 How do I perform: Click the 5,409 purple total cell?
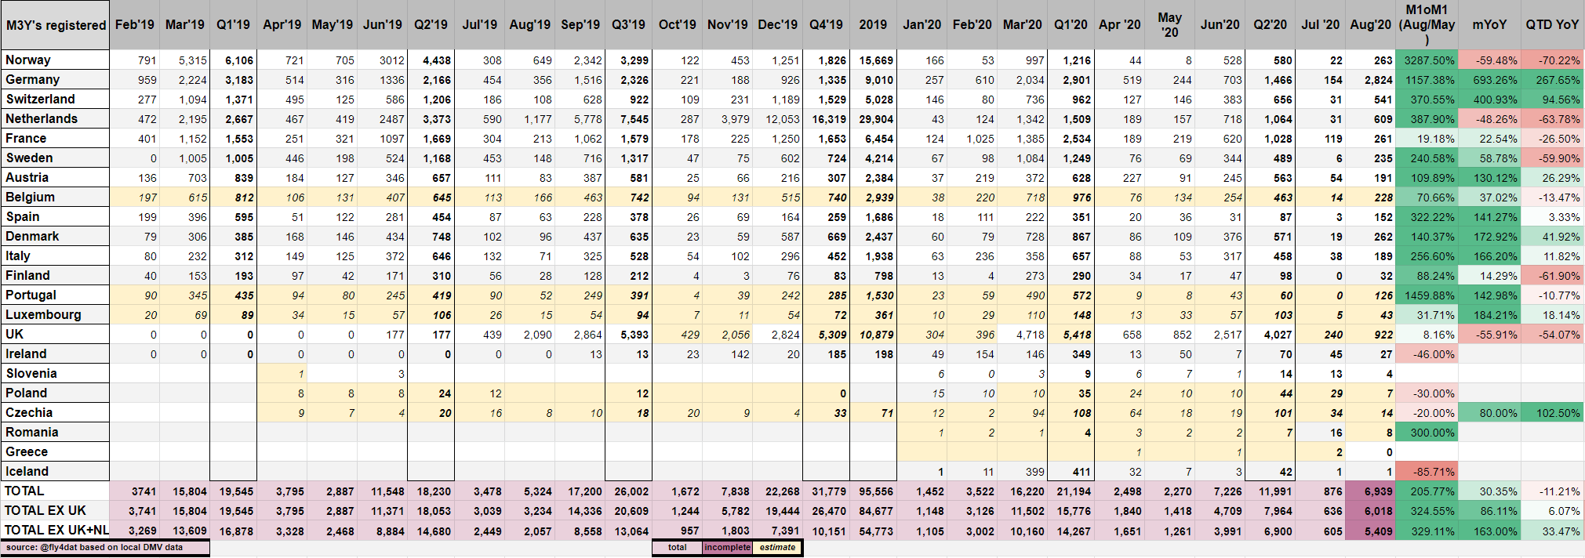tap(1370, 530)
